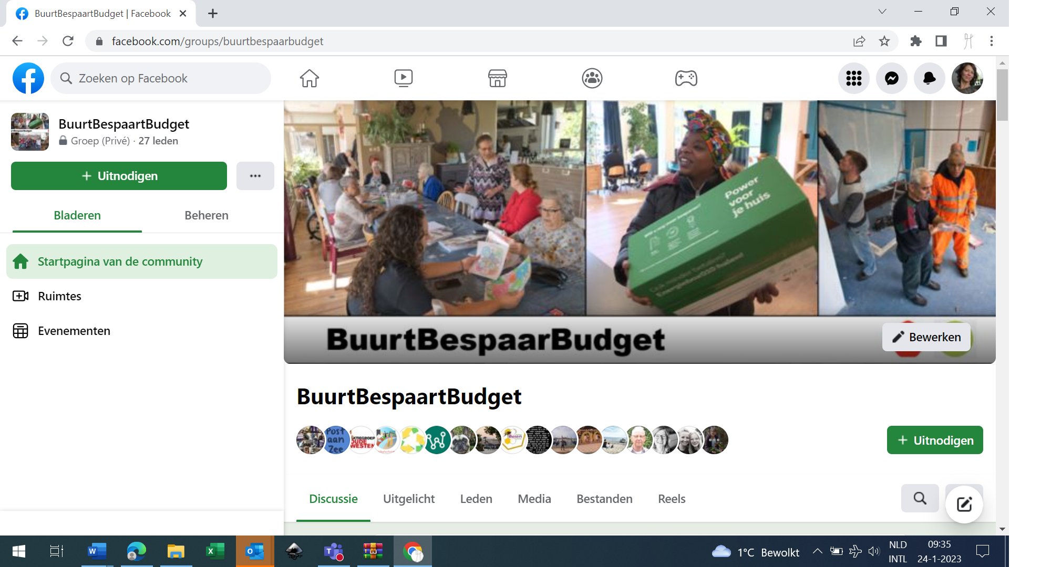Click the BuurtBespaartBudget name in sidebar

pyautogui.click(x=124, y=124)
